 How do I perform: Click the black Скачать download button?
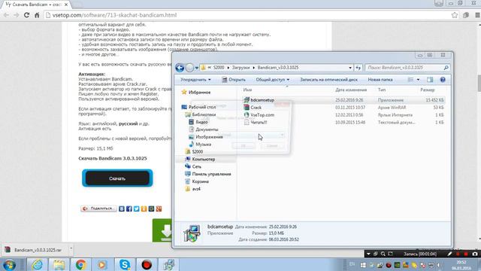click(117, 178)
